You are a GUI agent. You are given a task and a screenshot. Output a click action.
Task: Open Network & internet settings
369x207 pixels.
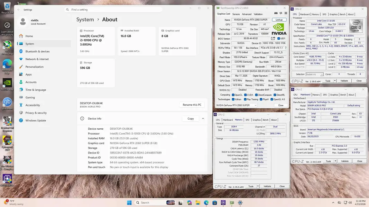pos(37,59)
